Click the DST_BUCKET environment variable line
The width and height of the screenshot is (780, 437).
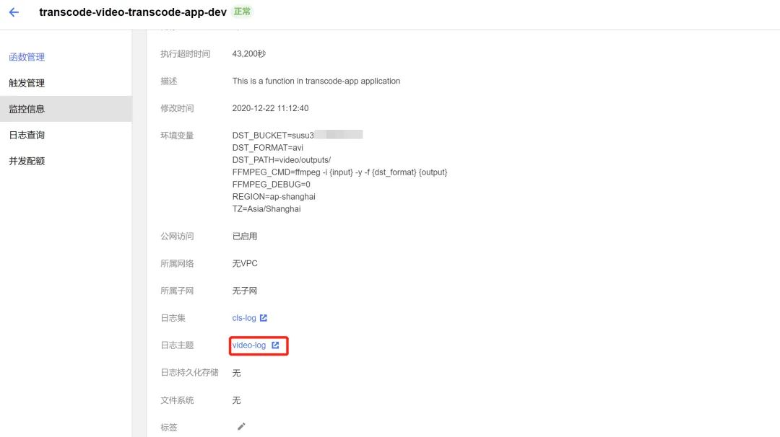click(298, 135)
